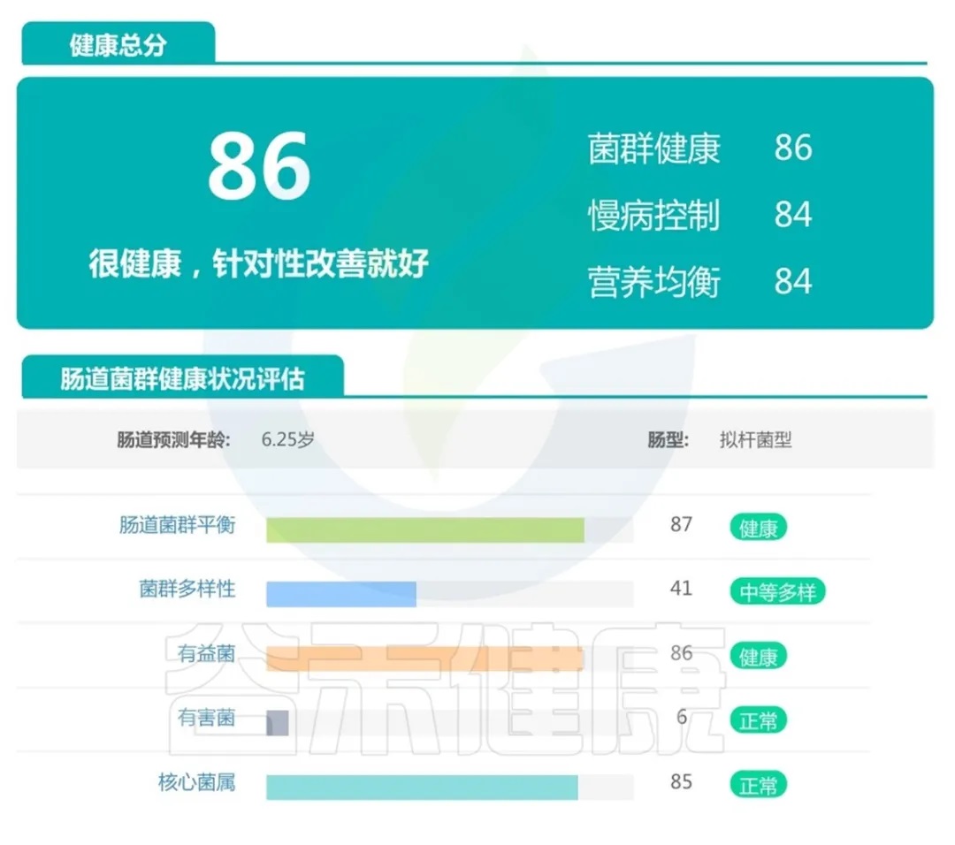Image resolution: width=955 pixels, height=845 pixels.
Task: Open the 肠道菌群健康状况评估 section tab
Action: (x=182, y=378)
